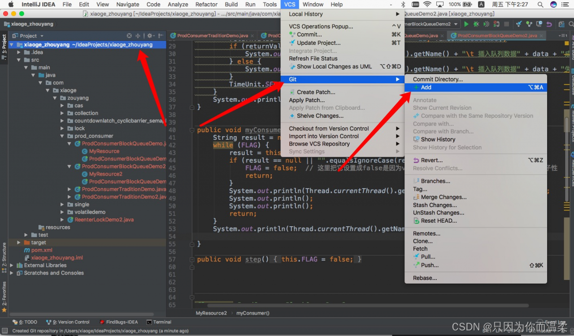Open the Terminal tool window
This screenshot has width=574, height=336.
pos(159,322)
